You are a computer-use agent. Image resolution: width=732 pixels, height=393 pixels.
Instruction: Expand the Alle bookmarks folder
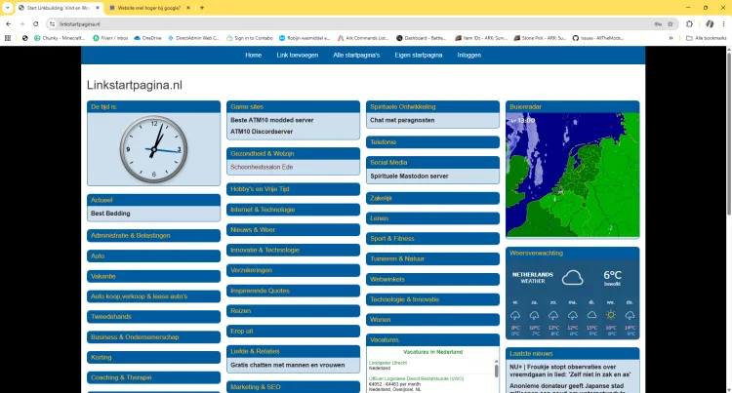(x=707, y=38)
